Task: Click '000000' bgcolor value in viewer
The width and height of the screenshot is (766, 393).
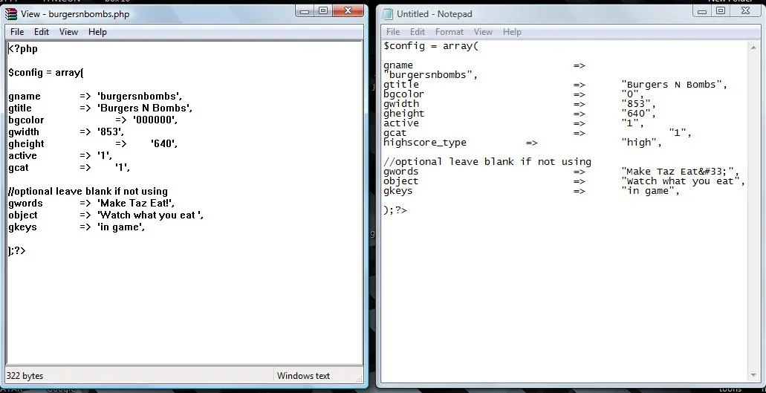Action: (x=155, y=120)
